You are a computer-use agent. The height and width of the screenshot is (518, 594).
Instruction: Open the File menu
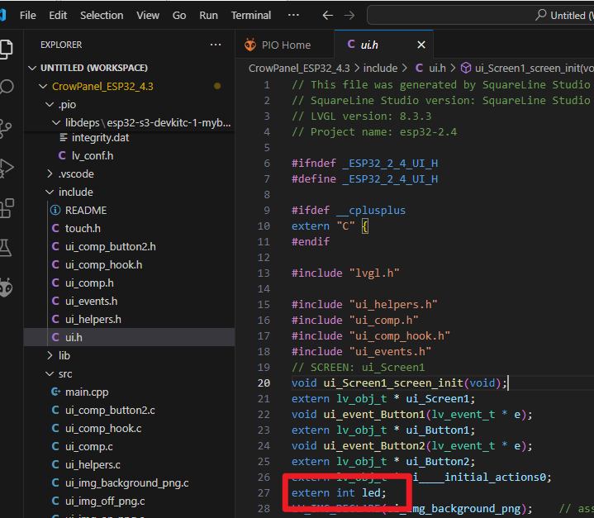coord(27,16)
